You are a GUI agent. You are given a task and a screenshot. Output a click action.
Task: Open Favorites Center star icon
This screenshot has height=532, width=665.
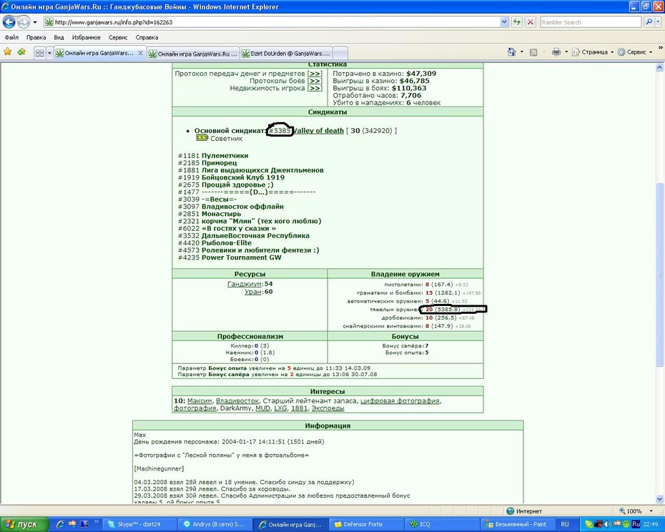8,51
